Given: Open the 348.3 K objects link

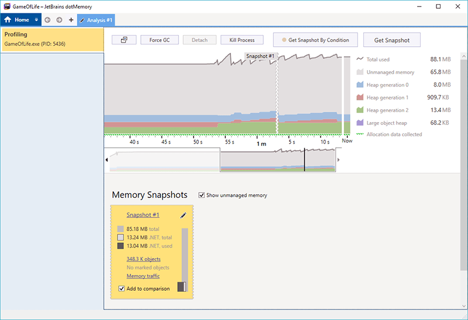Looking at the screenshot, I should click(143, 259).
